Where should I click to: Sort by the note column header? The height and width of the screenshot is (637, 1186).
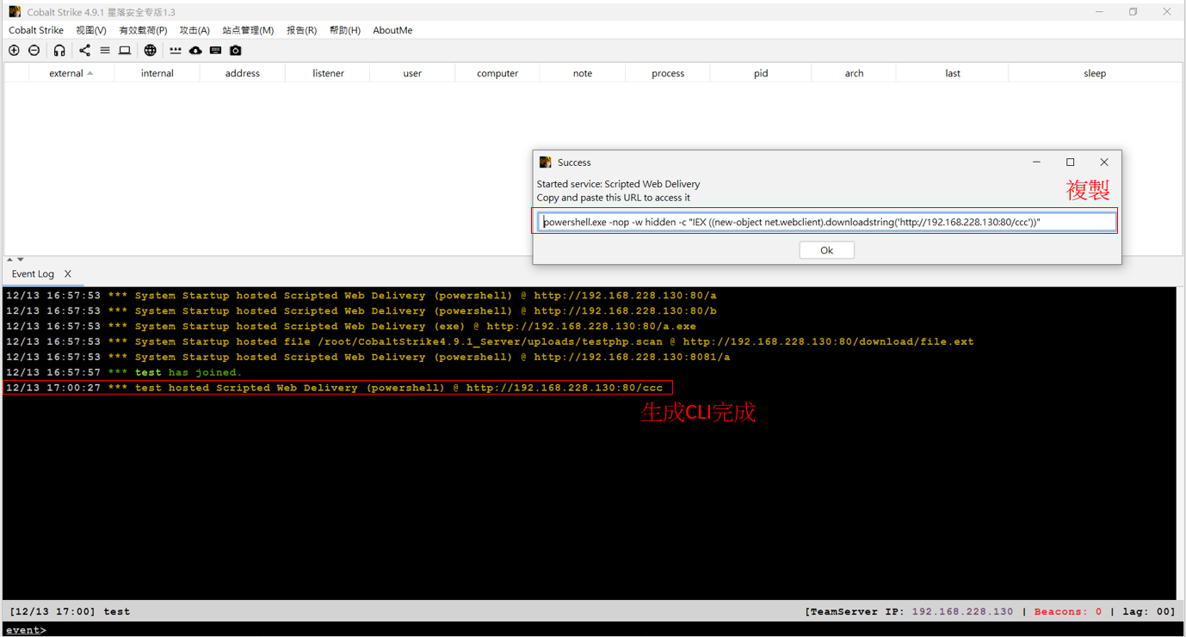[583, 74]
